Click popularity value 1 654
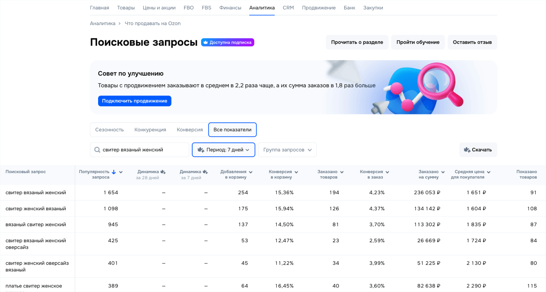The image size is (546, 292). [x=111, y=193]
